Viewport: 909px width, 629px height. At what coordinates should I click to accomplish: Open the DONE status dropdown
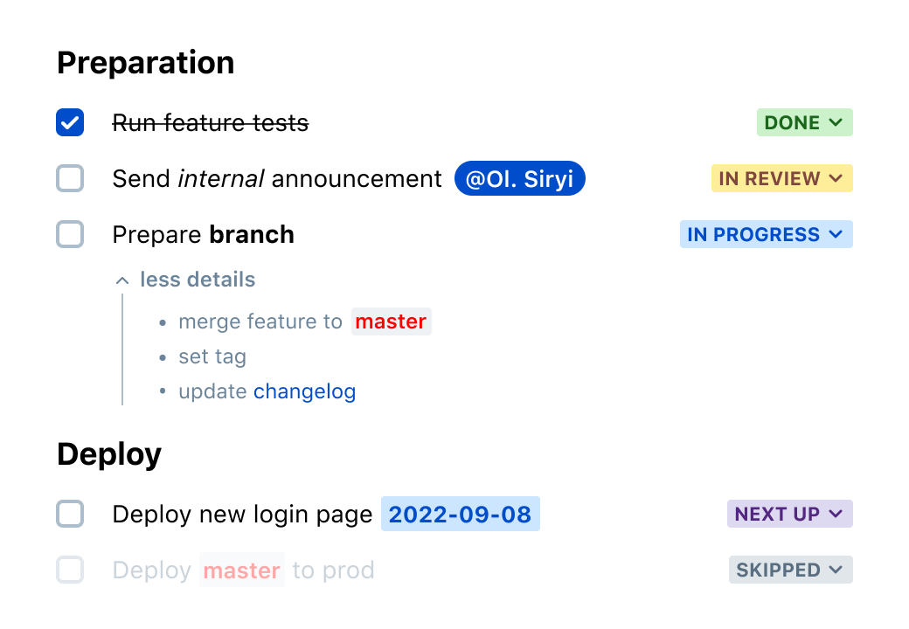pyautogui.click(x=804, y=122)
